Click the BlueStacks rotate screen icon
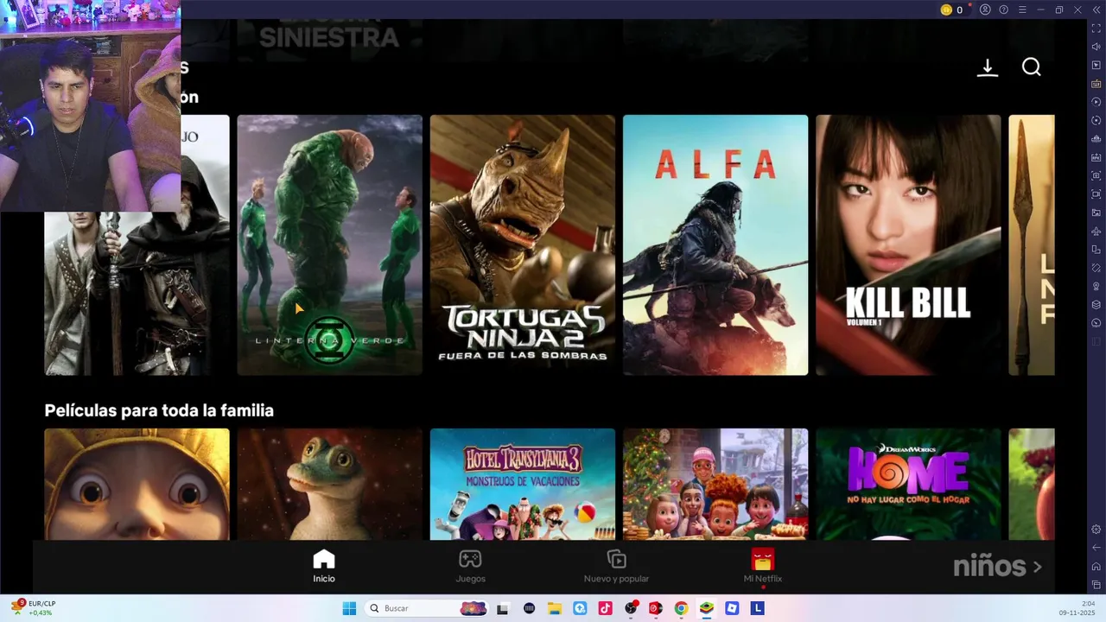 pos(1096,249)
